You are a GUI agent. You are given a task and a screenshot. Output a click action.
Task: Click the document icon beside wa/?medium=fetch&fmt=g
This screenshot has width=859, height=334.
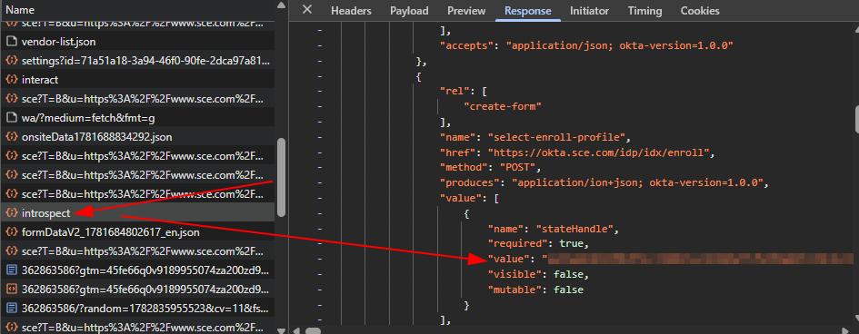pyautogui.click(x=11, y=118)
